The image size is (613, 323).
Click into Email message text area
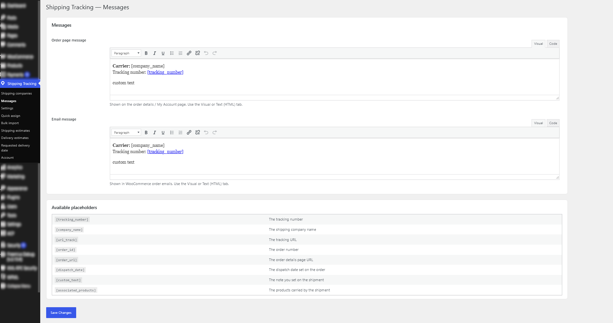pyautogui.click(x=334, y=156)
